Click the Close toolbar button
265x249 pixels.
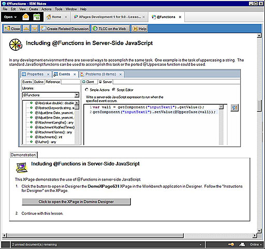click(x=12, y=29)
